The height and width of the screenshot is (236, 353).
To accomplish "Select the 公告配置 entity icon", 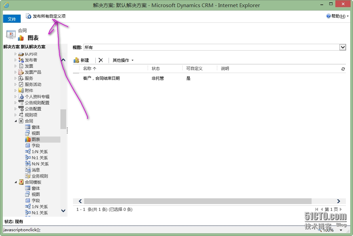I will click(x=21, y=109).
